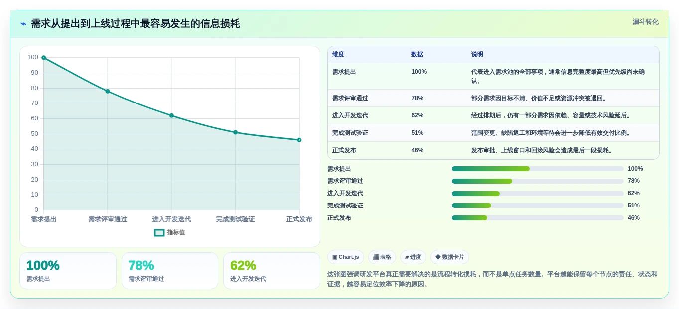The image size is (679, 309).
Task: Open the 62% 进入开发迭代 stat card
Action: [x=272, y=271]
